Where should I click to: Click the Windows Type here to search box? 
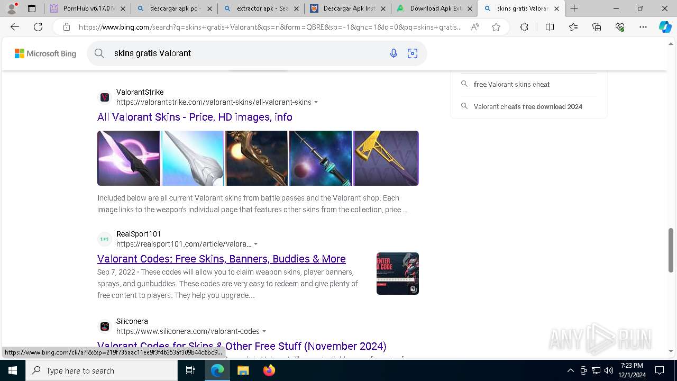(102, 370)
